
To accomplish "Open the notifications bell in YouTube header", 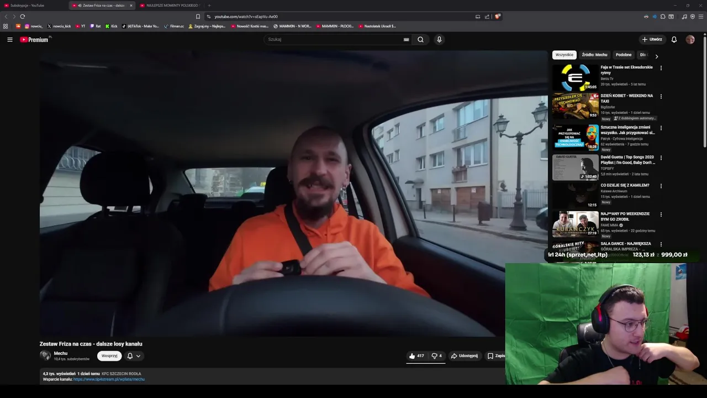I will [674, 39].
